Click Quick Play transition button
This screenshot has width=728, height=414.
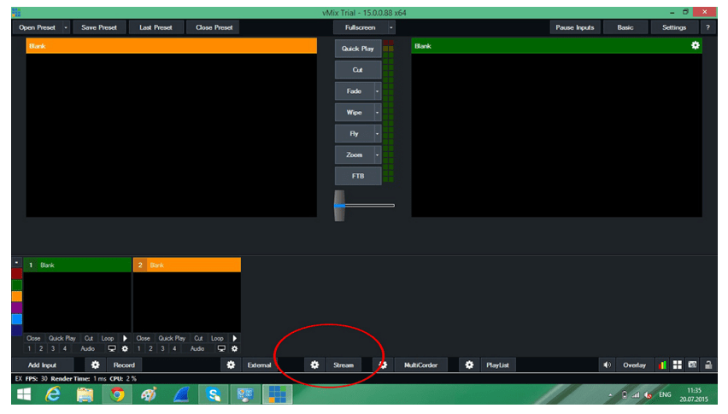pyautogui.click(x=358, y=49)
